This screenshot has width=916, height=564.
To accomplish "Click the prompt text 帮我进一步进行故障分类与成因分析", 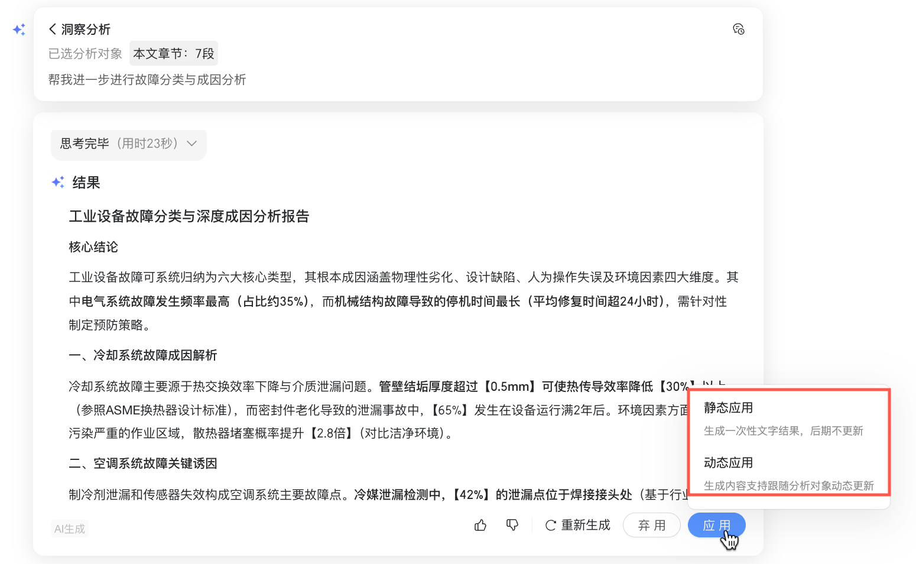I will click(x=147, y=80).
